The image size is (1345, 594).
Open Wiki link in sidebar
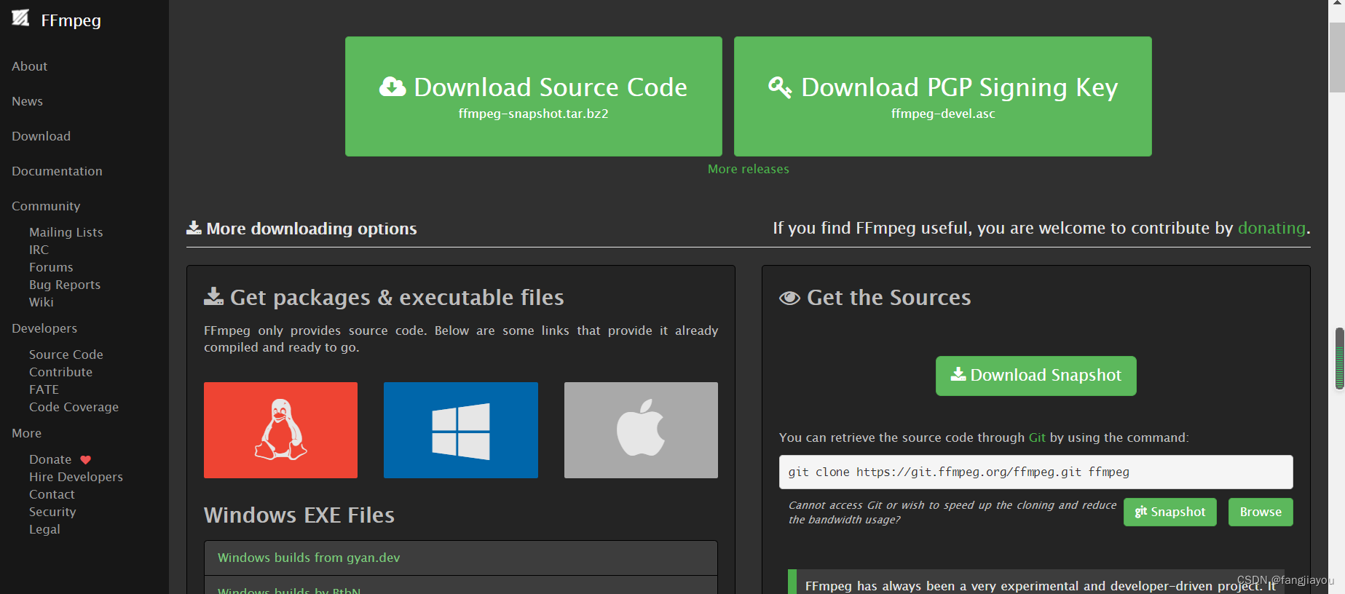42,302
